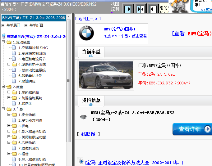
Task: Expand the 1.安全功能 node
Action: 9,114
